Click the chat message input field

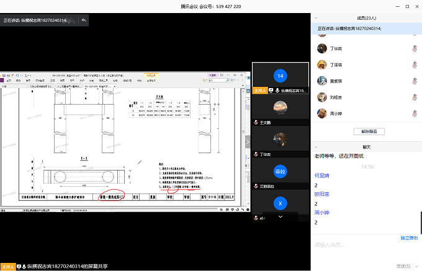point(360,246)
